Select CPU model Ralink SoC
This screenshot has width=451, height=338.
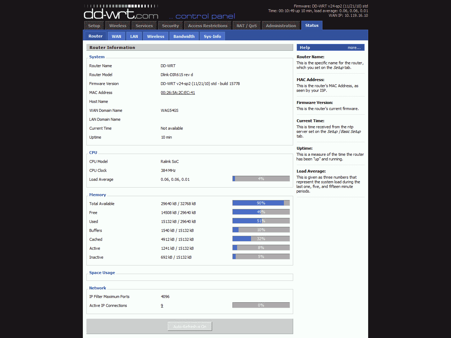[170, 161]
